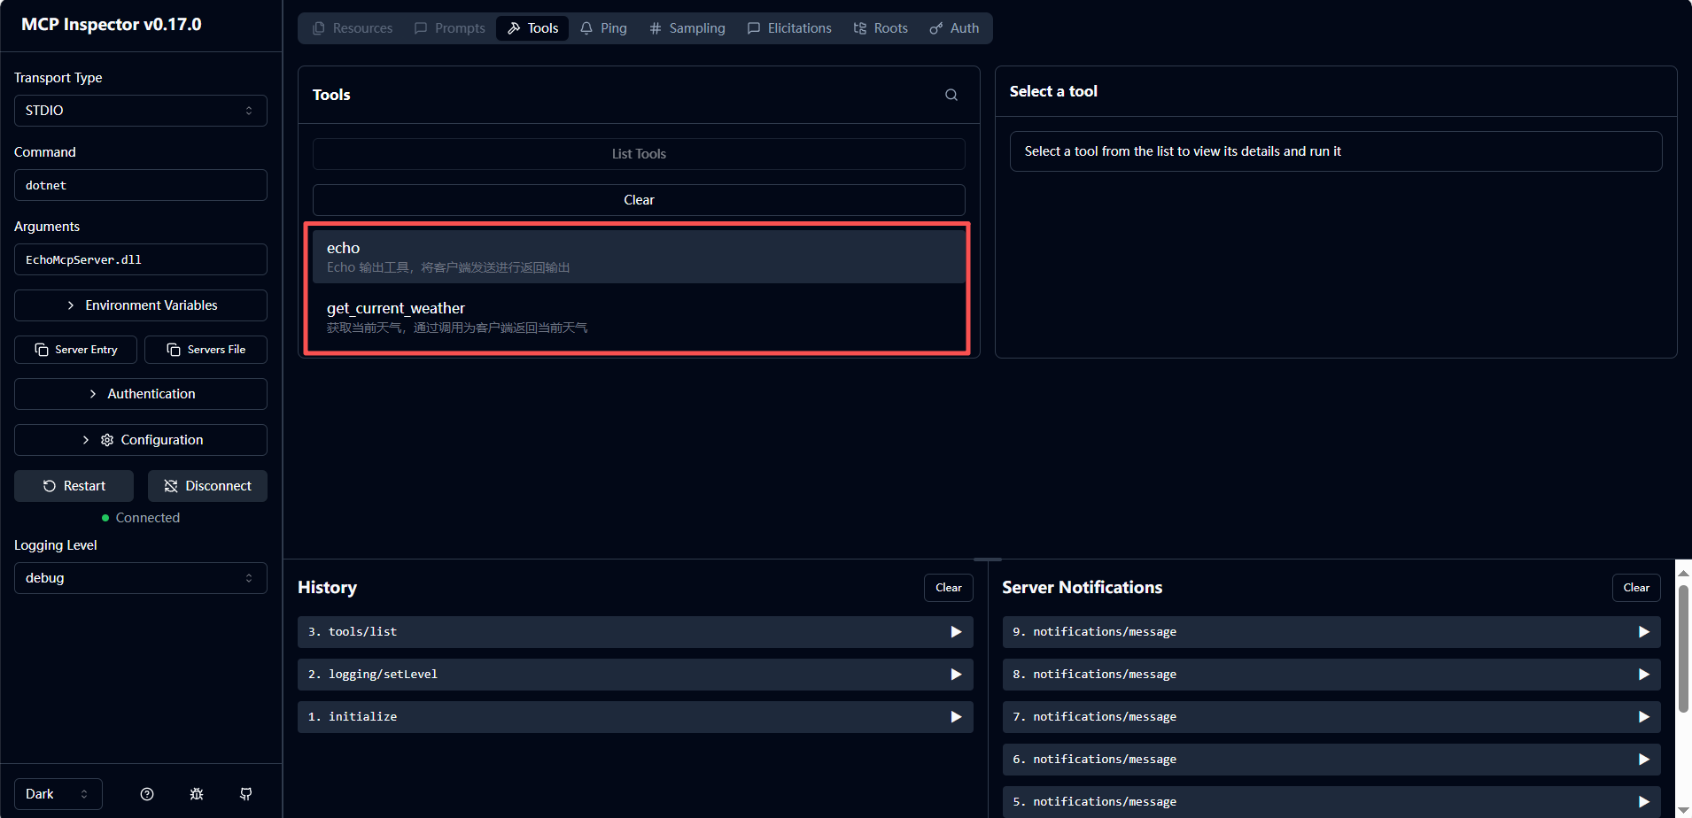The image size is (1692, 818).
Task: Expand Environment Variables section
Action: point(141,305)
